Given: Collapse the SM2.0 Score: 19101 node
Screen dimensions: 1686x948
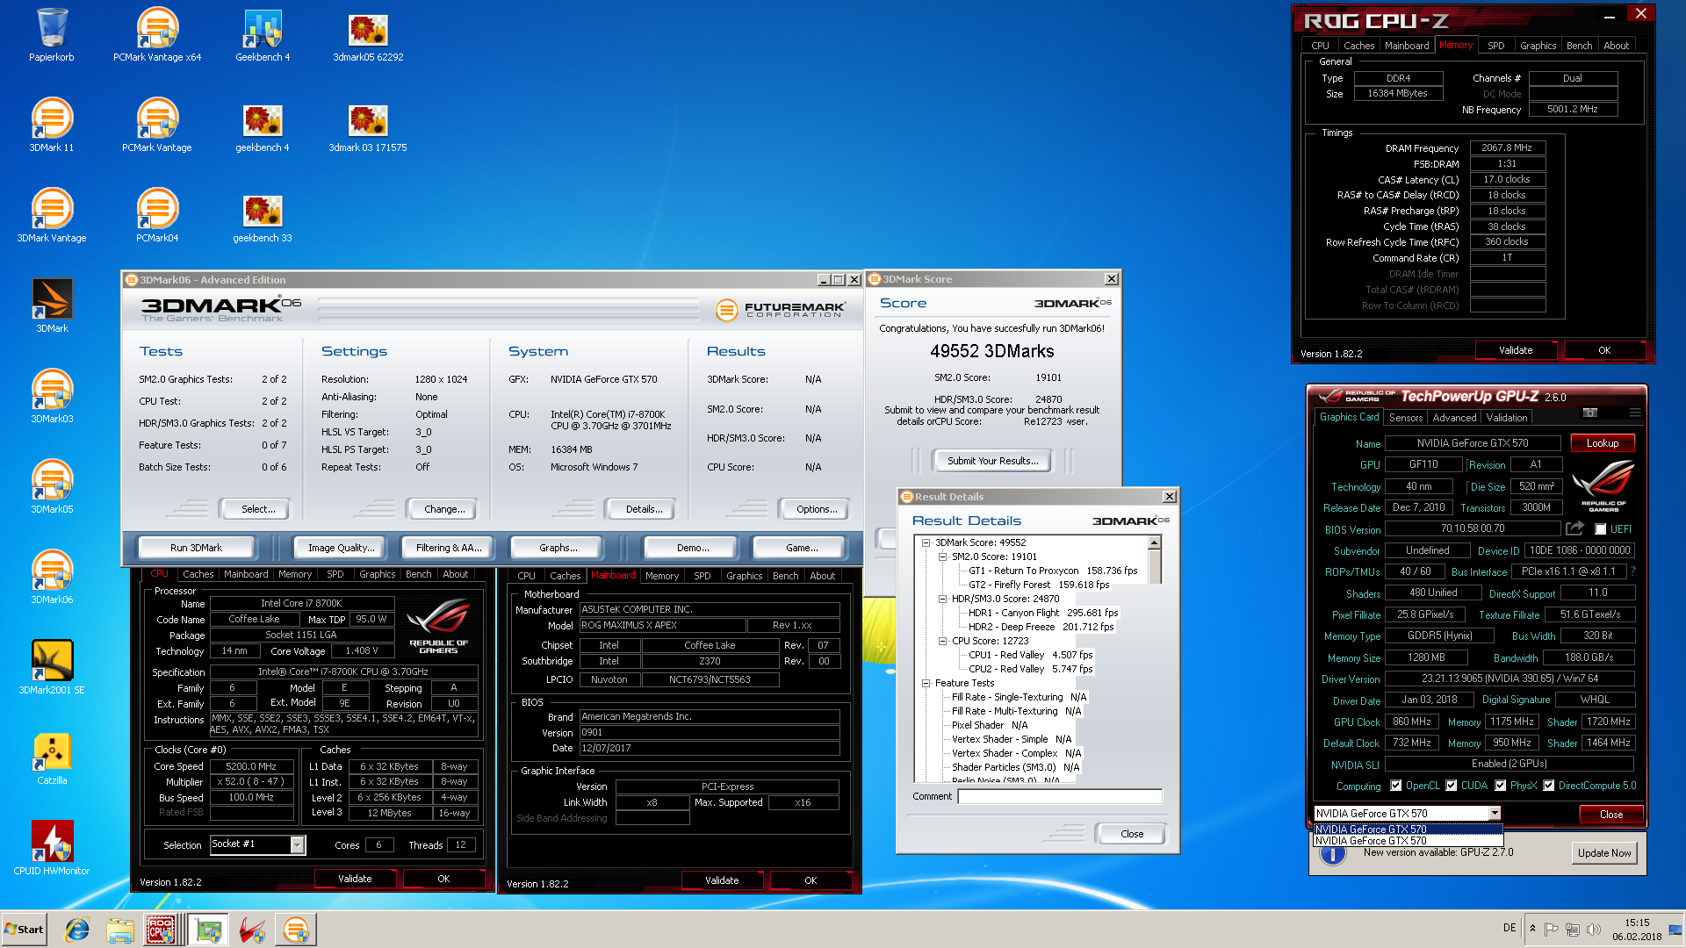Looking at the screenshot, I should coord(942,557).
